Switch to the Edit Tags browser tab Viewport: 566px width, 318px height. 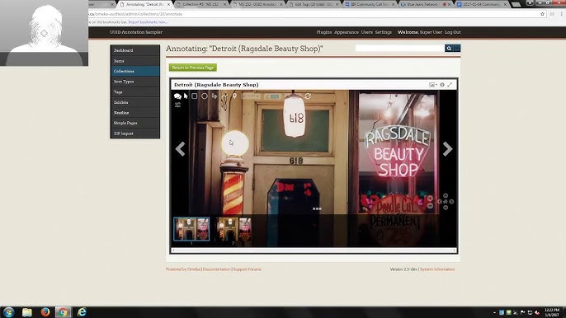(x=314, y=4)
